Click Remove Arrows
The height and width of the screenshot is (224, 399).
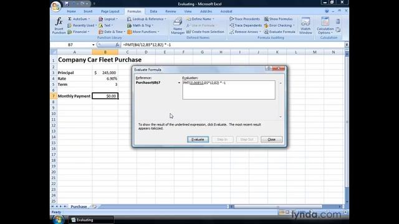point(245,32)
